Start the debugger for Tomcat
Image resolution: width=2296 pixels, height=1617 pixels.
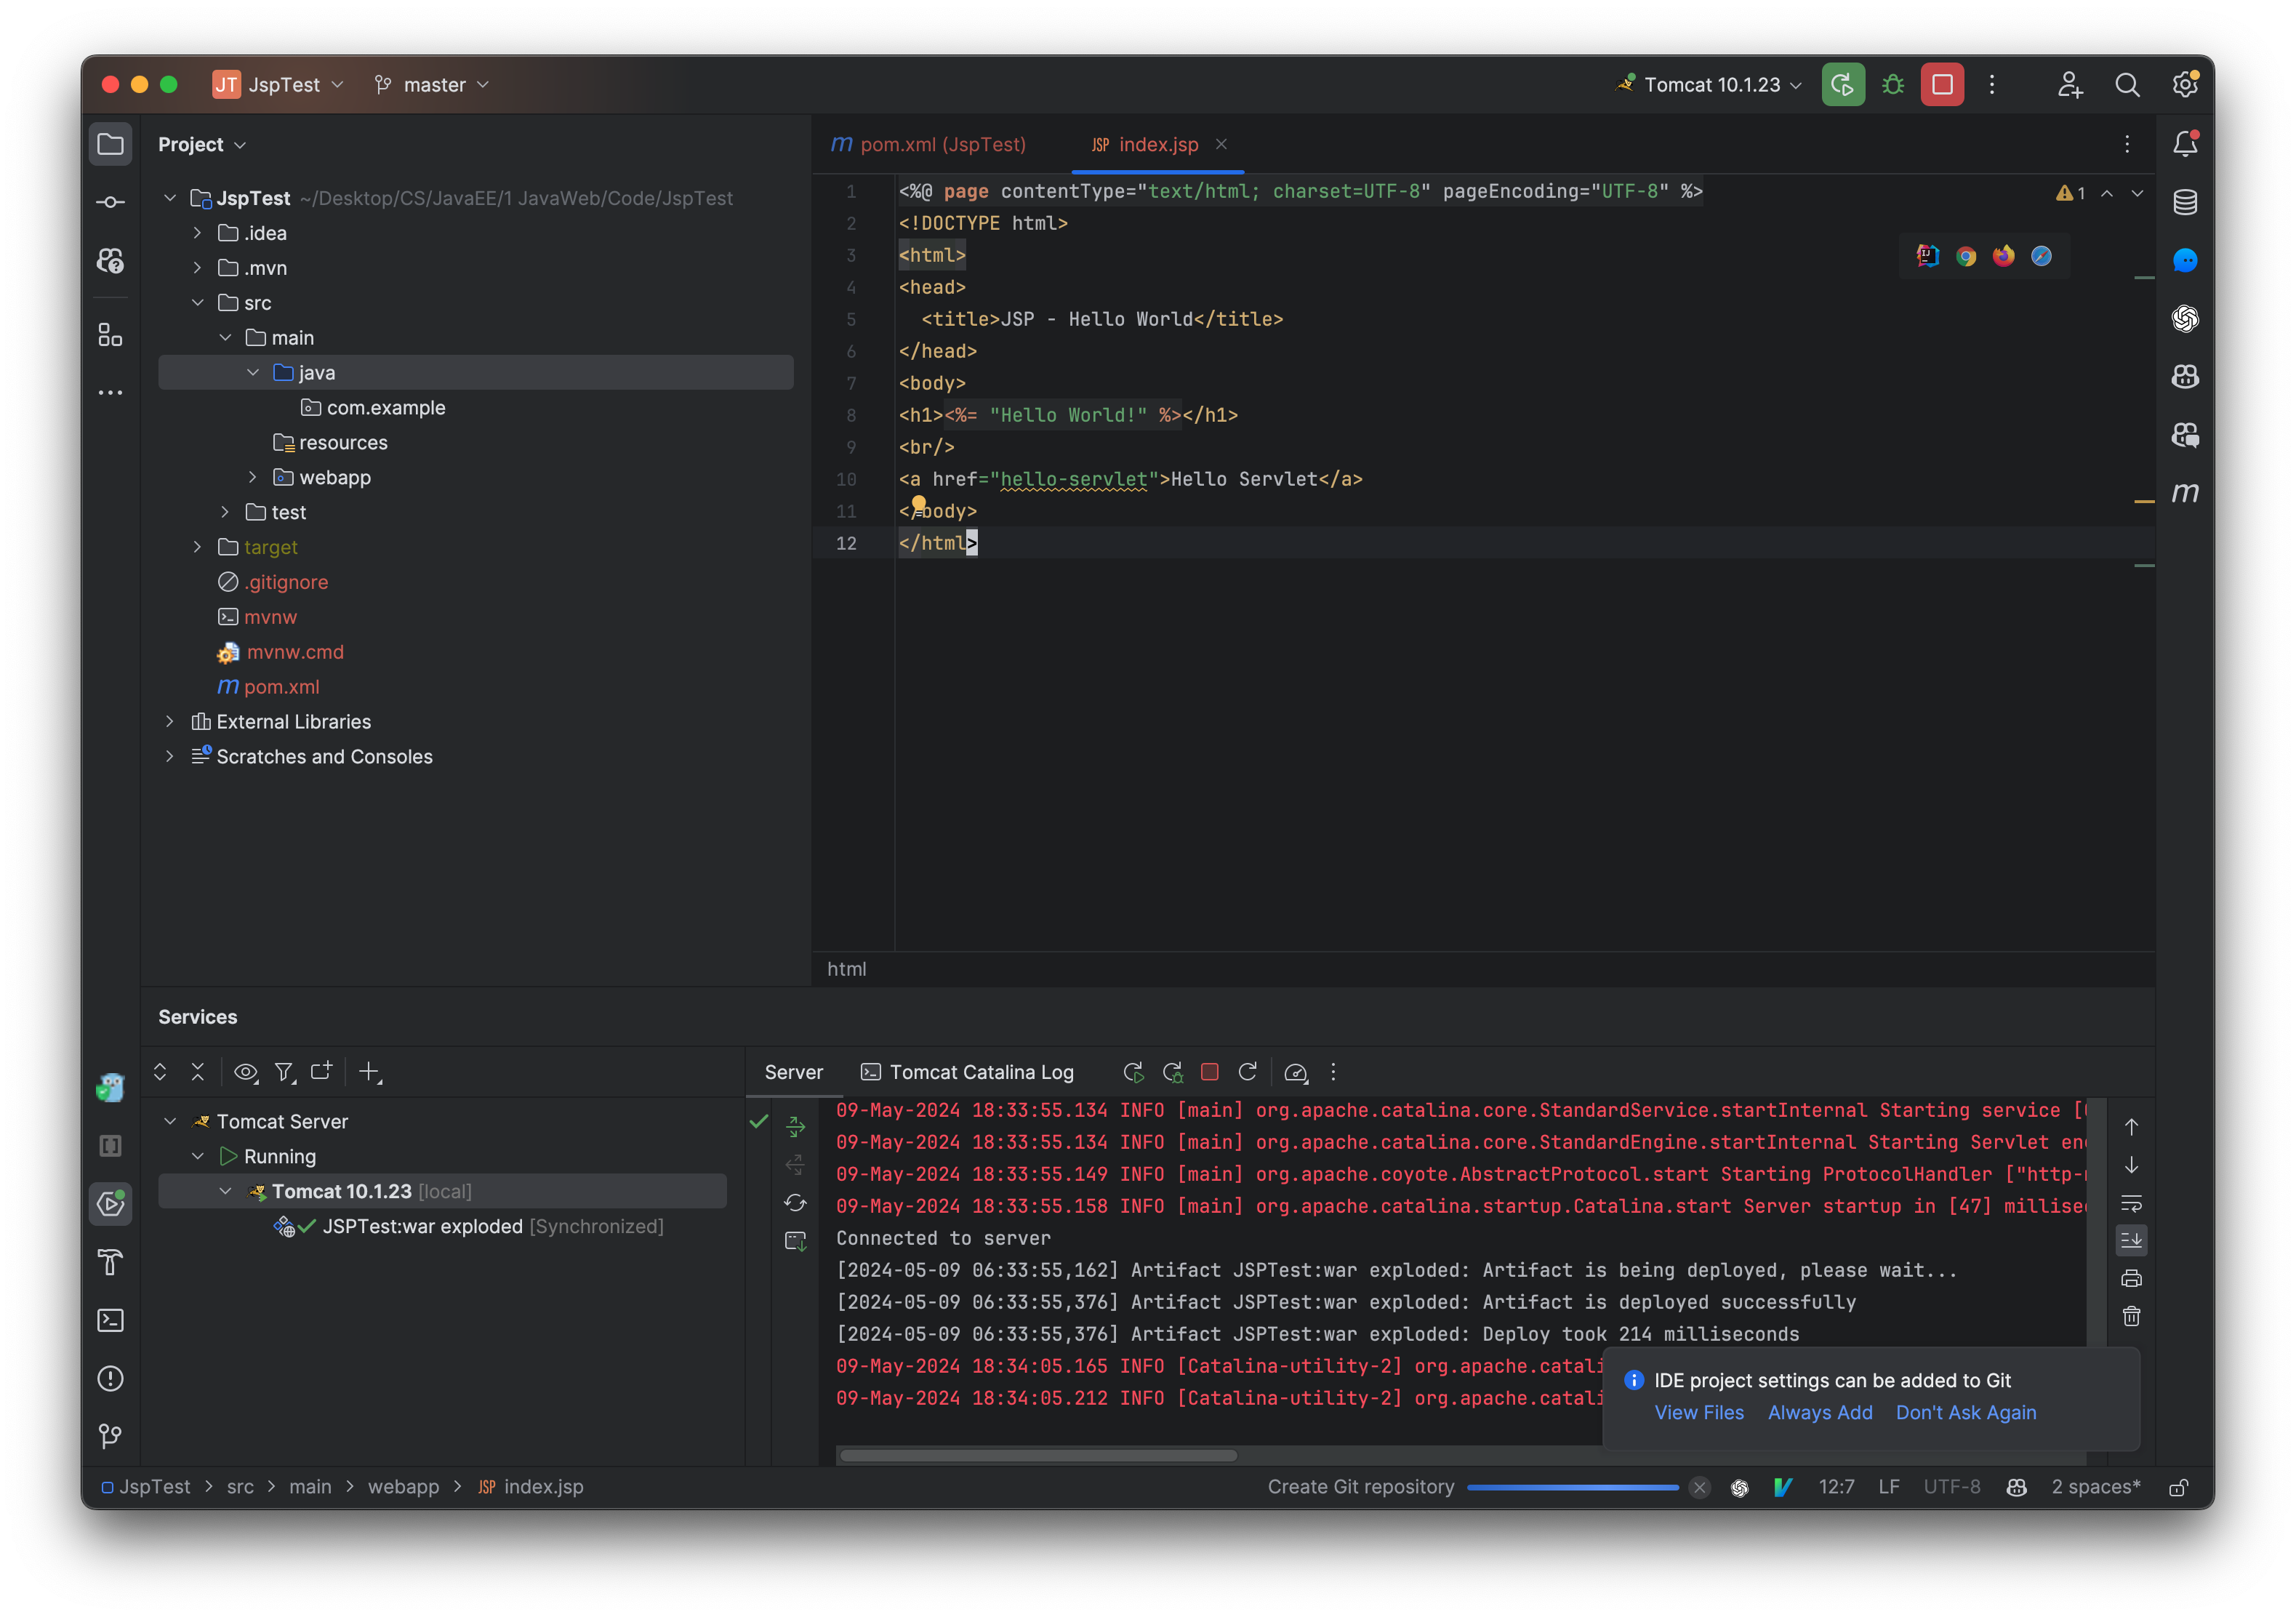pos(1892,84)
